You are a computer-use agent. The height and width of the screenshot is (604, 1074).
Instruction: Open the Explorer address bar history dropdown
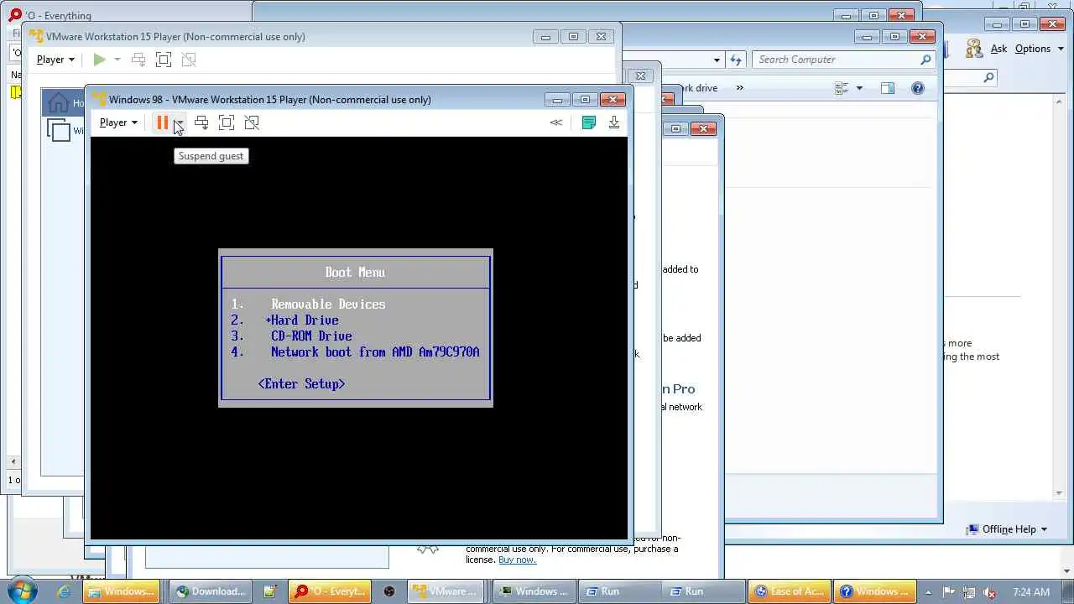[x=717, y=60]
